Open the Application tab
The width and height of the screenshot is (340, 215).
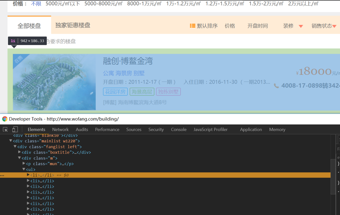(251, 130)
